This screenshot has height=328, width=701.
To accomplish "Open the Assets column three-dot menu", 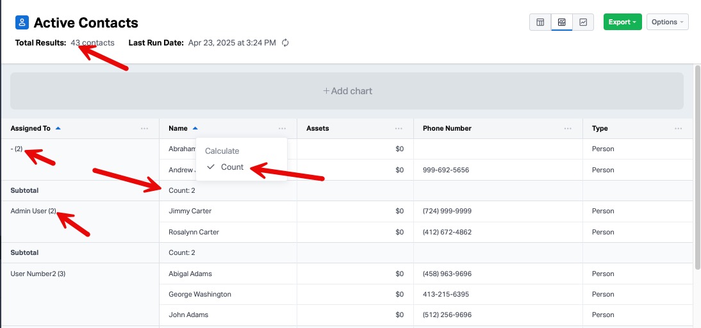I will click(399, 129).
